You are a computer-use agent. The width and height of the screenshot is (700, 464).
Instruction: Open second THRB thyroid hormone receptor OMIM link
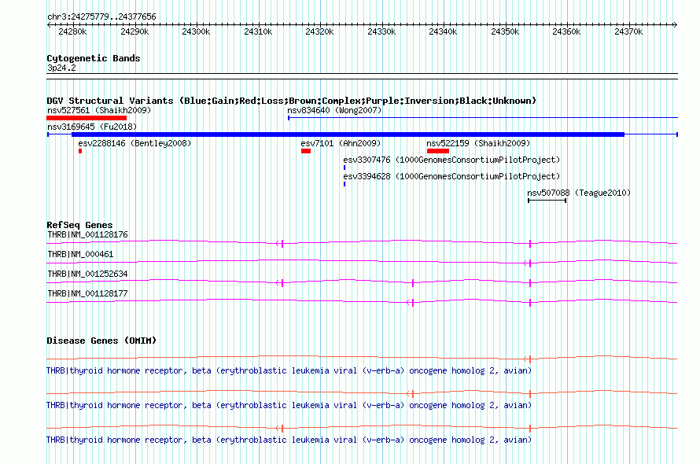point(289,406)
